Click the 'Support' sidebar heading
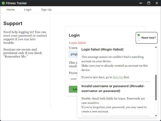 pos(13,23)
